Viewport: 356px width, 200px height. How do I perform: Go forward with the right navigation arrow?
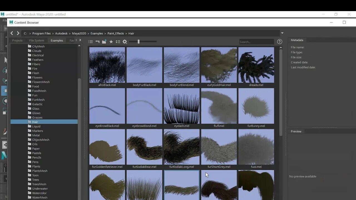18,33
